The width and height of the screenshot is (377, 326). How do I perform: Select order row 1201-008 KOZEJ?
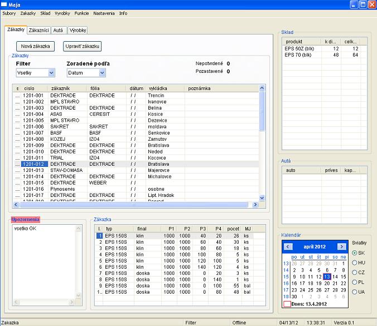tap(136, 139)
